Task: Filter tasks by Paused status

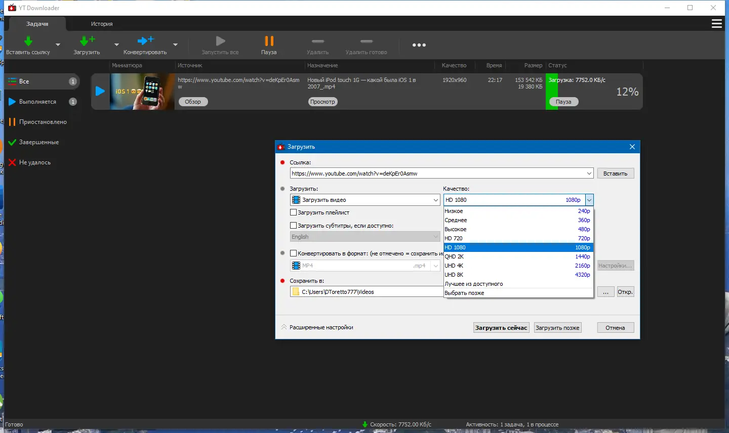Action: pyautogui.click(x=42, y=122)
